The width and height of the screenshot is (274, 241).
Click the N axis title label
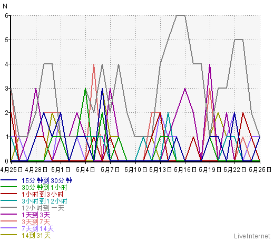pyautogui.click(x=5, y=6)
